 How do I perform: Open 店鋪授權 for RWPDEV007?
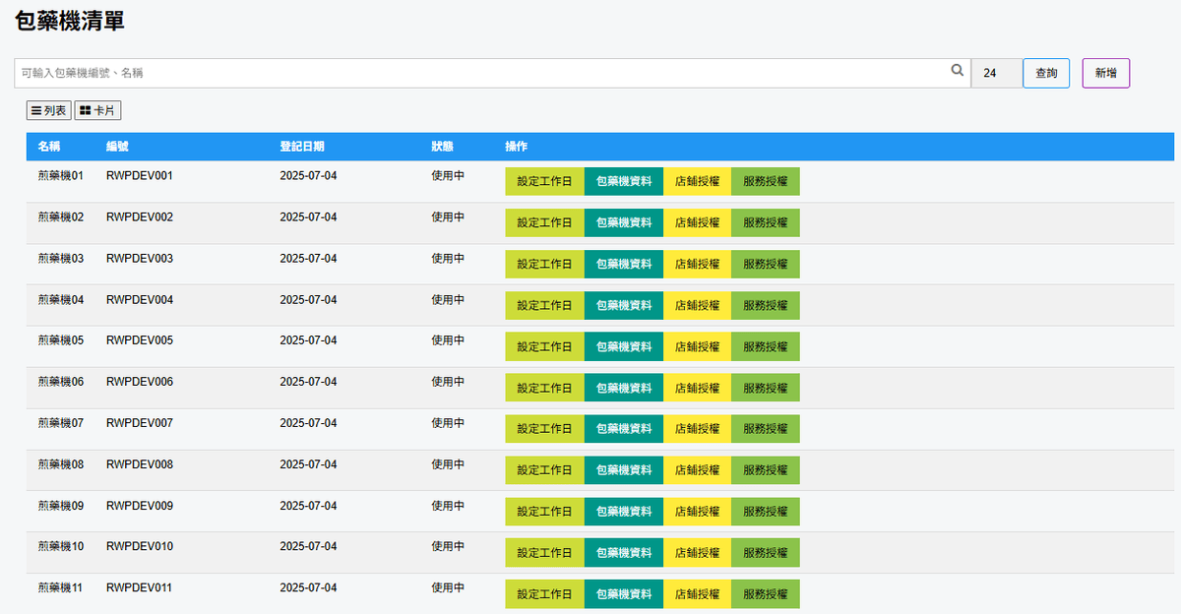pos(697,429)
